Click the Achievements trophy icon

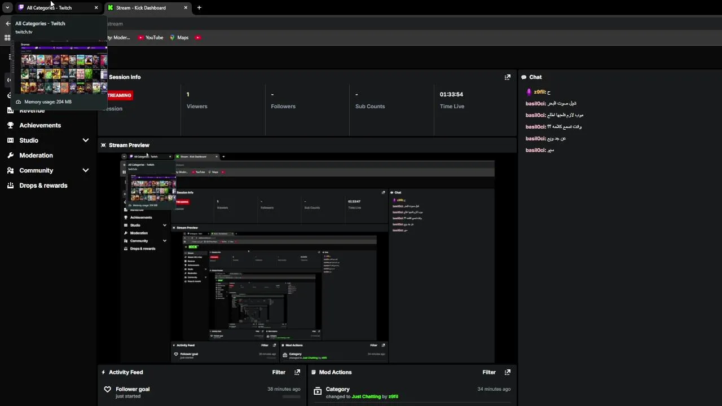(10, 125)
